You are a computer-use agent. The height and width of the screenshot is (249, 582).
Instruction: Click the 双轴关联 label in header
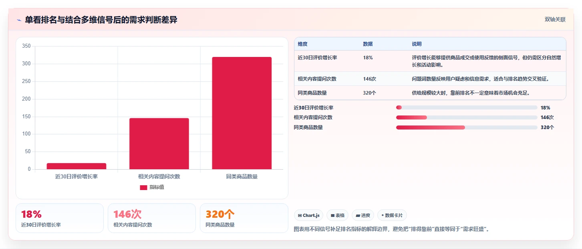[x=555, y=20]
